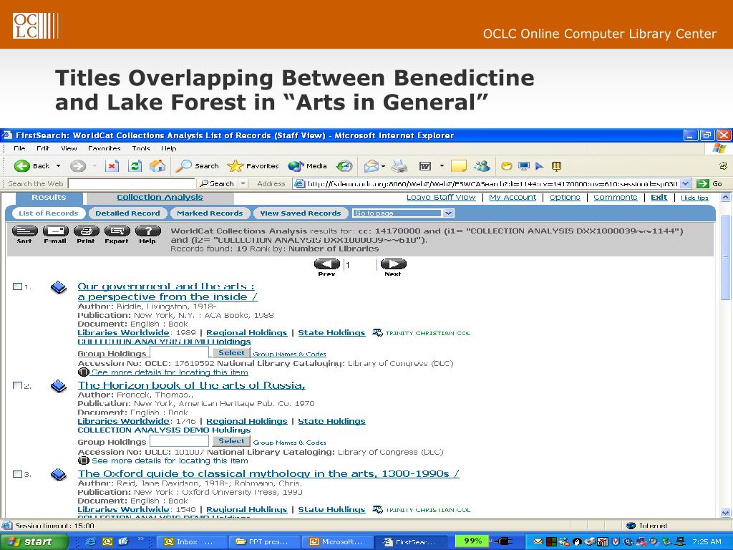Open the File menu
This screenshot has height=550, width=733.
(x=19, y=148)
